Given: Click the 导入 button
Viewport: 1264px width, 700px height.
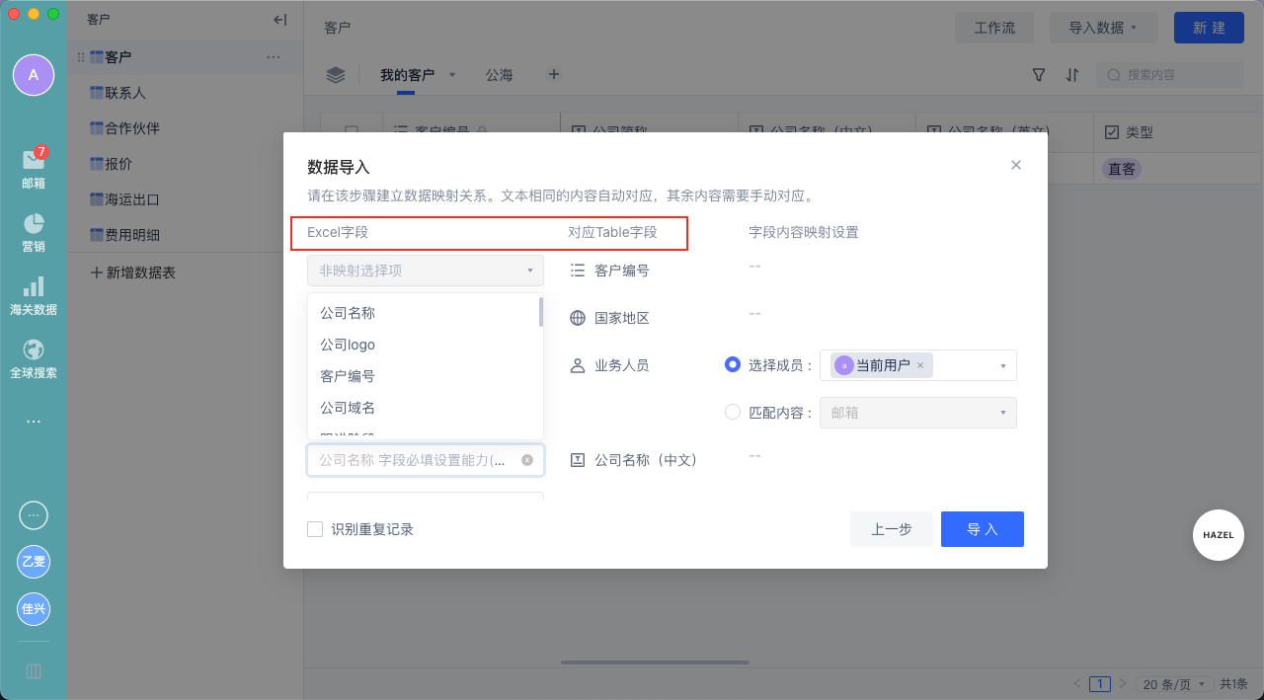Looking at the screenshot, I should pos(983,529).
